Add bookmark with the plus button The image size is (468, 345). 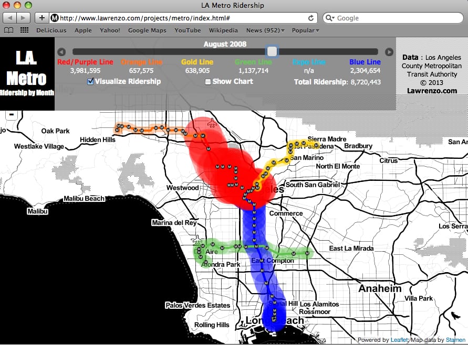(42, 18)
